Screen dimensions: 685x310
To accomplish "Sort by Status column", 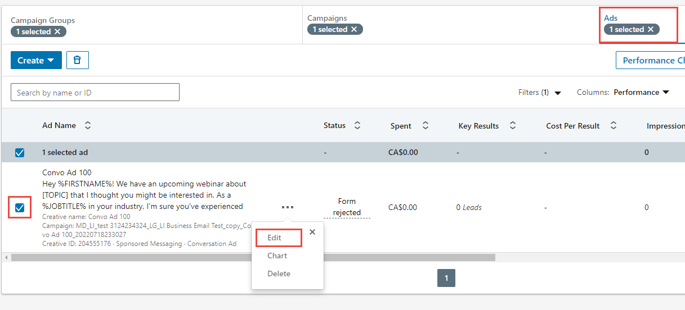I will [x=357, y=126].
